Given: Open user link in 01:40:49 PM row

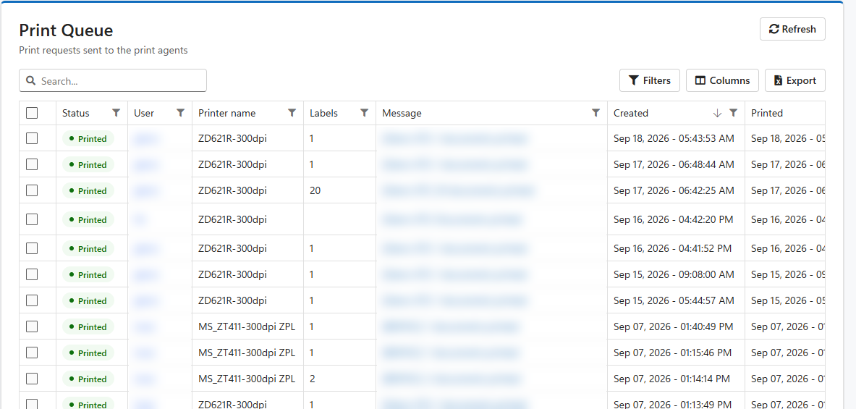Looking at the screenshot, I should pos(144,326).
